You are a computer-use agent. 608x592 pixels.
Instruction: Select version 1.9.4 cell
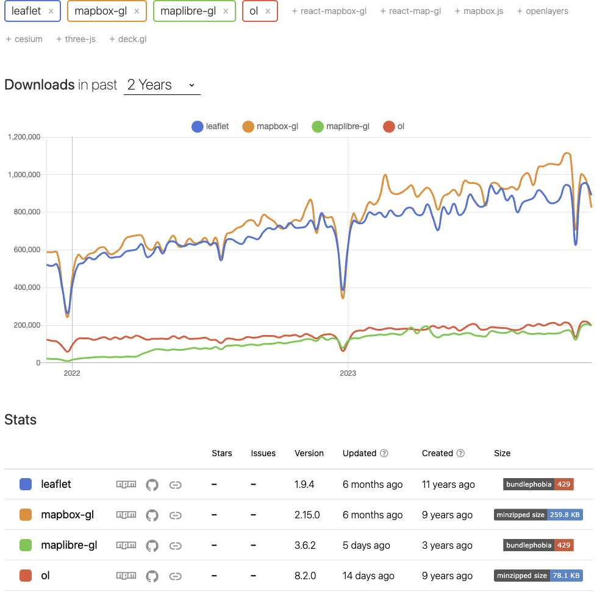304,484
